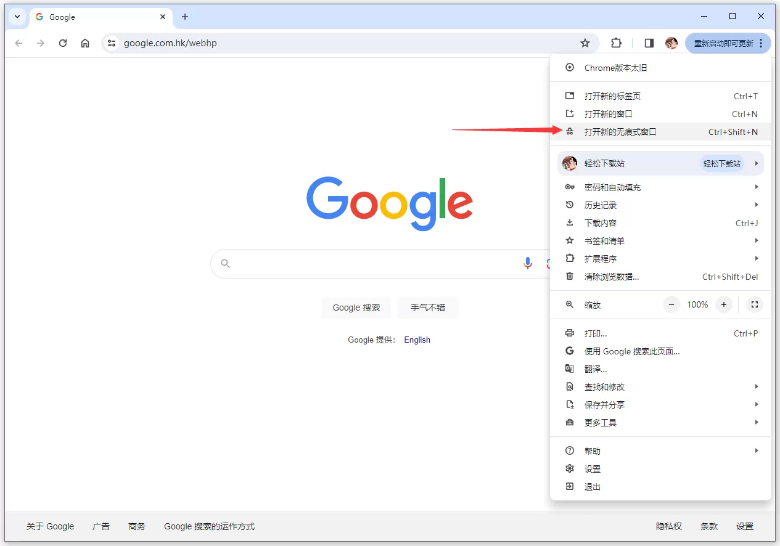Open 关于 Google footer link
Viewport: 780px width, 546px height.
tap(50, 526)
